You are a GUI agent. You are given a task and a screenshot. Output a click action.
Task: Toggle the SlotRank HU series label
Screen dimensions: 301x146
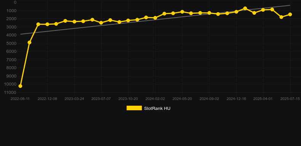tap(157, 108)
